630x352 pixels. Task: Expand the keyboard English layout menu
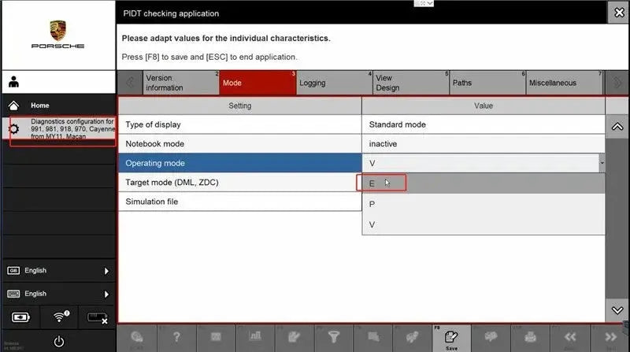58,294
